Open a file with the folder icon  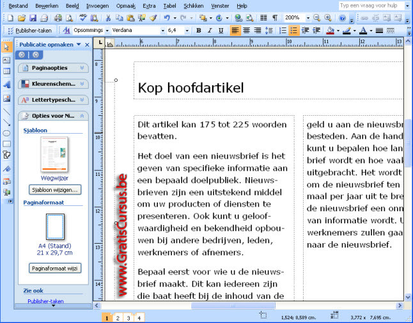(x=22, y=18)
